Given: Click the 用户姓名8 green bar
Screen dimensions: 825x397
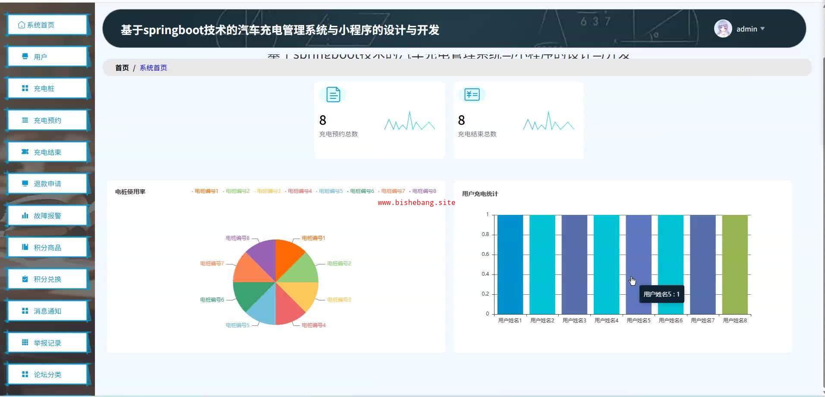Looking at the screenshot, I should tap(735, 264).
